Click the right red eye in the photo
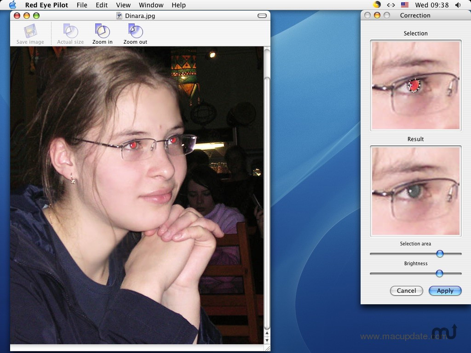Image resolution: width=471 pixels, height=353 pixels. [x=173, y=140]
